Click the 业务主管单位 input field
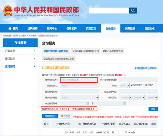The width and height of the screenshot is (163, 136). tap(138, 91)
